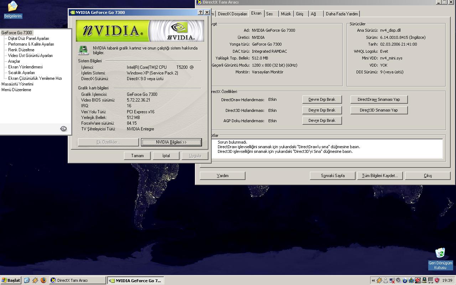Disable DirectDraw Hızlandırması with Devre Dışı Bırak
The height and width of the screenshot is (285, 456).
point(322,99)
